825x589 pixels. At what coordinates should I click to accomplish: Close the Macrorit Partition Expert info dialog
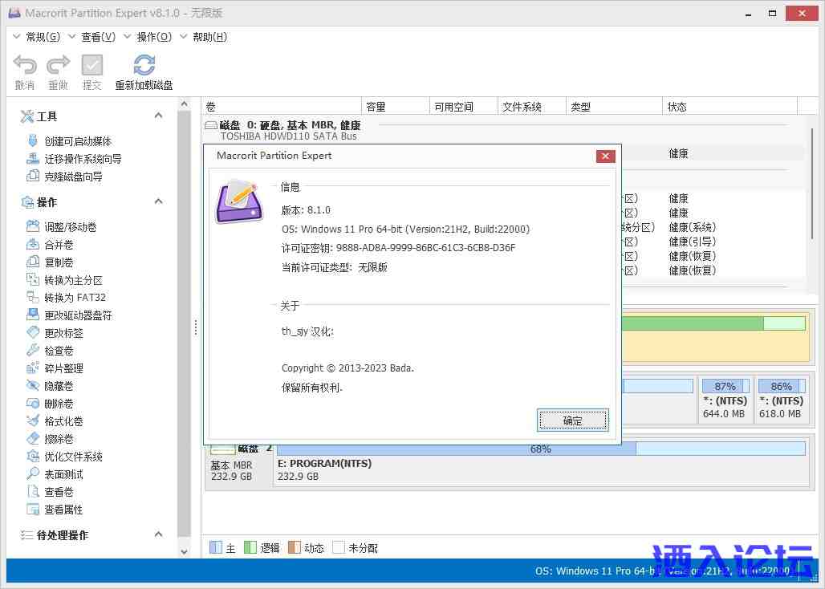pos(606,156)
